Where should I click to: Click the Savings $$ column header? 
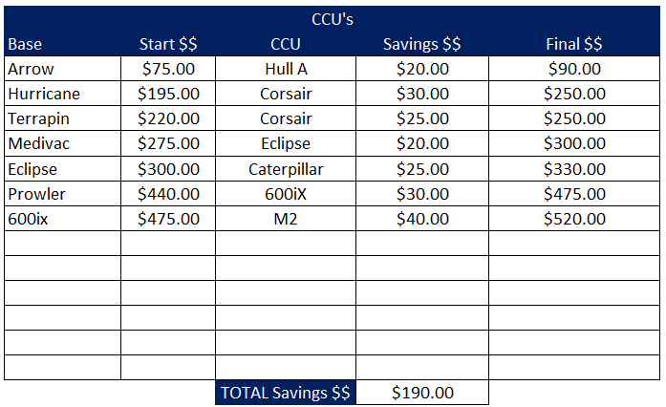pyautogui.click(x=421, y=44)
